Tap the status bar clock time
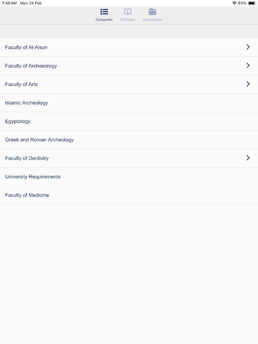The height and width of the screenshot is (344, 258). [x=9, y=3]
